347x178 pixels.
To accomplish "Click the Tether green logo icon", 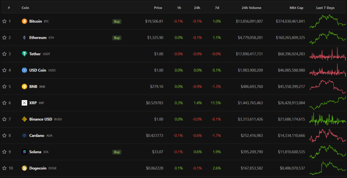I will (24, 54).
